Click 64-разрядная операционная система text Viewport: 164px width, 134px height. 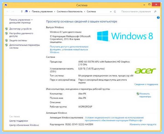(x=106, y=76)
